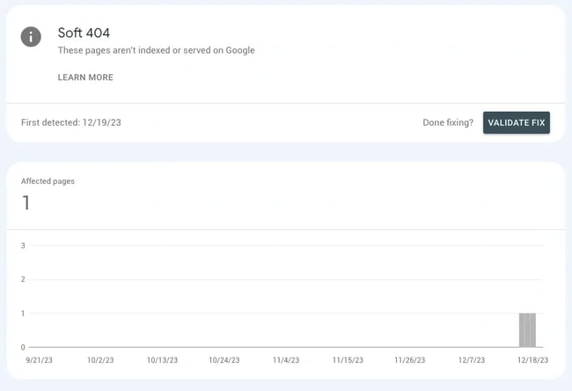The image size is (572, 391).
Task: Click the 10/13/23 axis date label
Action: [x=162, y=359]
